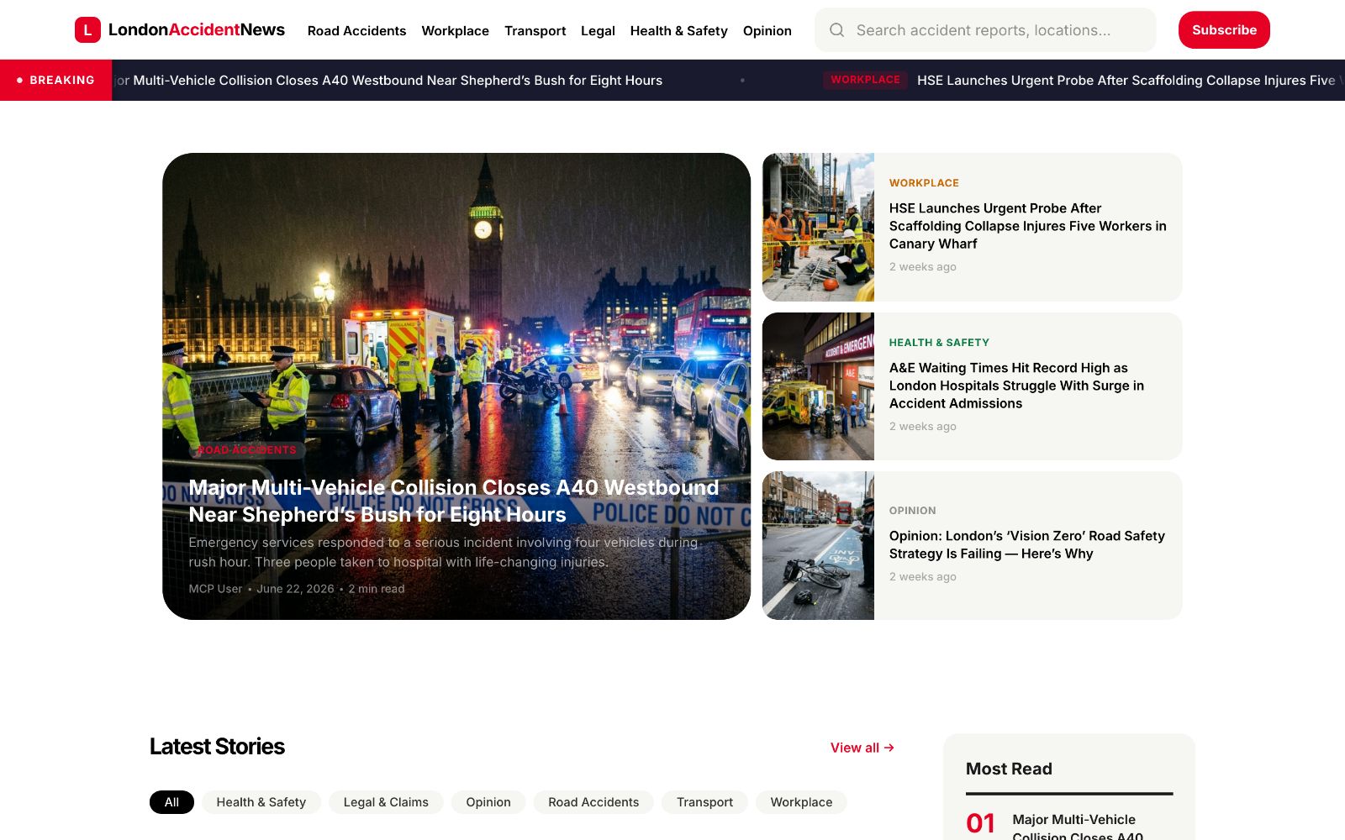The image size is (1345, 840).
Task: Click the search magnifier icon
Action: [836, 30]
